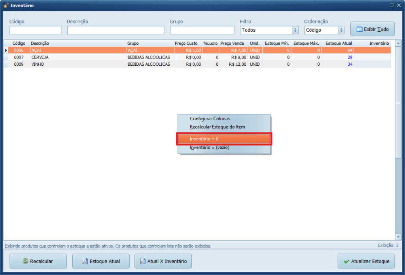Click the Exibir Tudo button

click(372, 29)
